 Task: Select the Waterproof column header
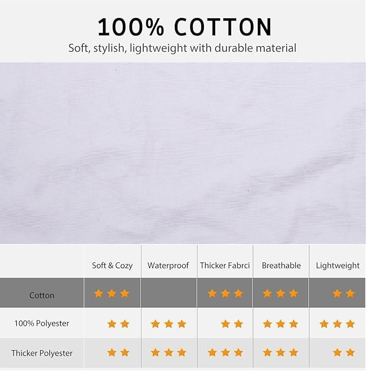pos(168,266)
